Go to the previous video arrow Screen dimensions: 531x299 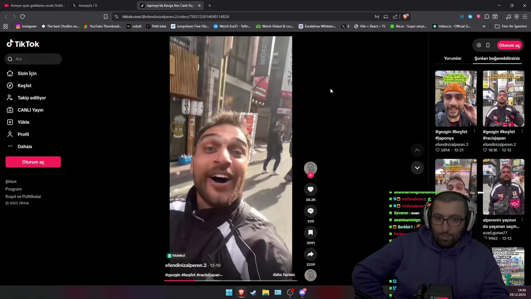(x=417, y=150)
